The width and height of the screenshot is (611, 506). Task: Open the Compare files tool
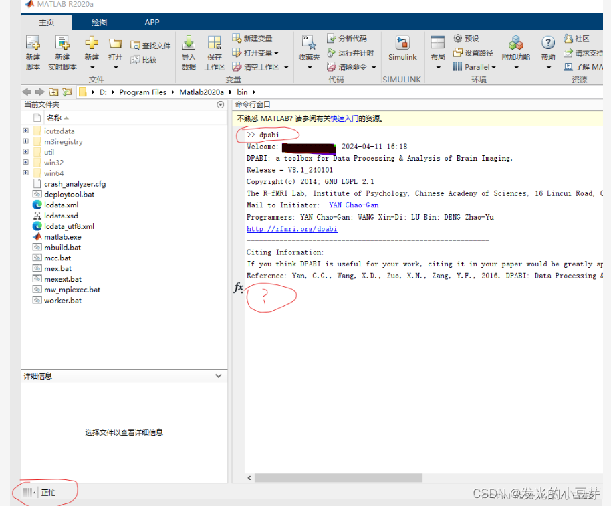(146, 60)
